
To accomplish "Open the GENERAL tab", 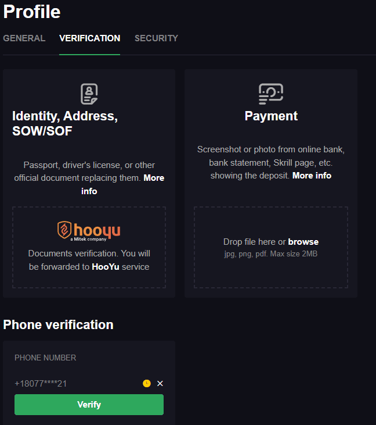I will click(x=24, y=38).
